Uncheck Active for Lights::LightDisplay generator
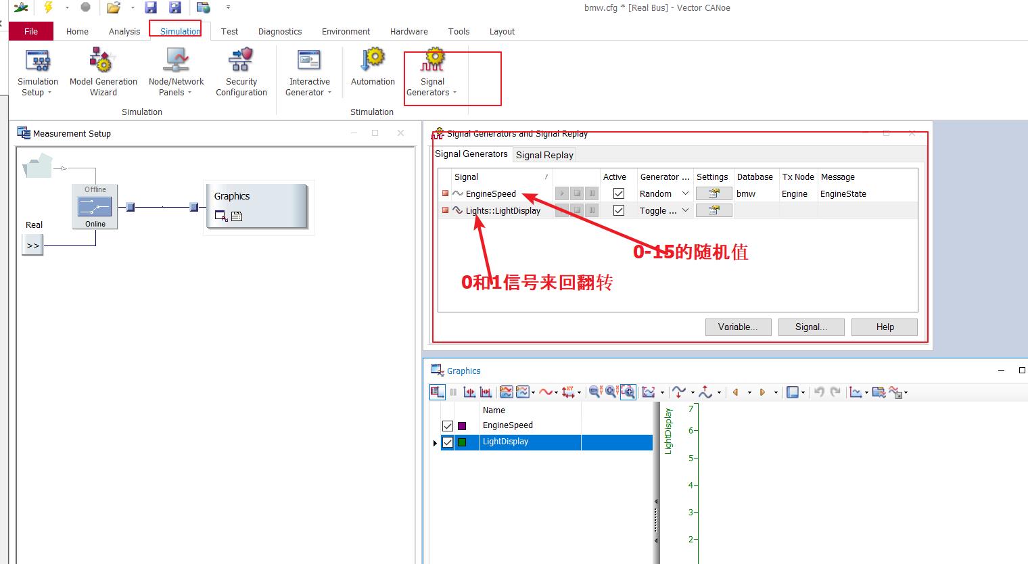 618,210
